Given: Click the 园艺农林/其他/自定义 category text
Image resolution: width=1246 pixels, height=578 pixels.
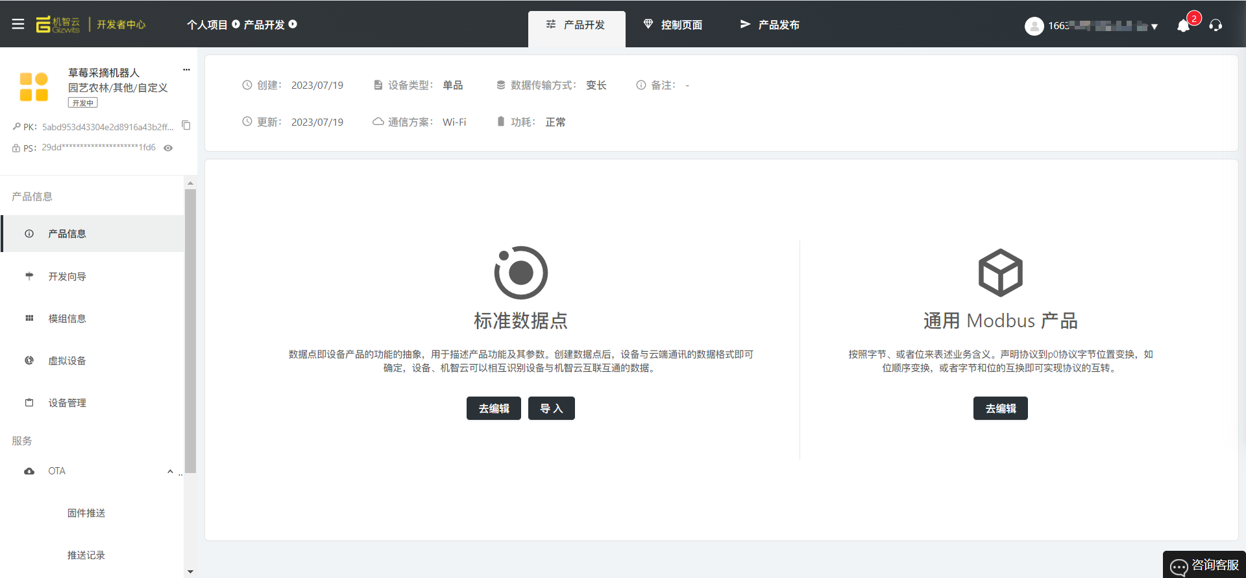Looking at the screenshot, I should [x=118, y=87].
